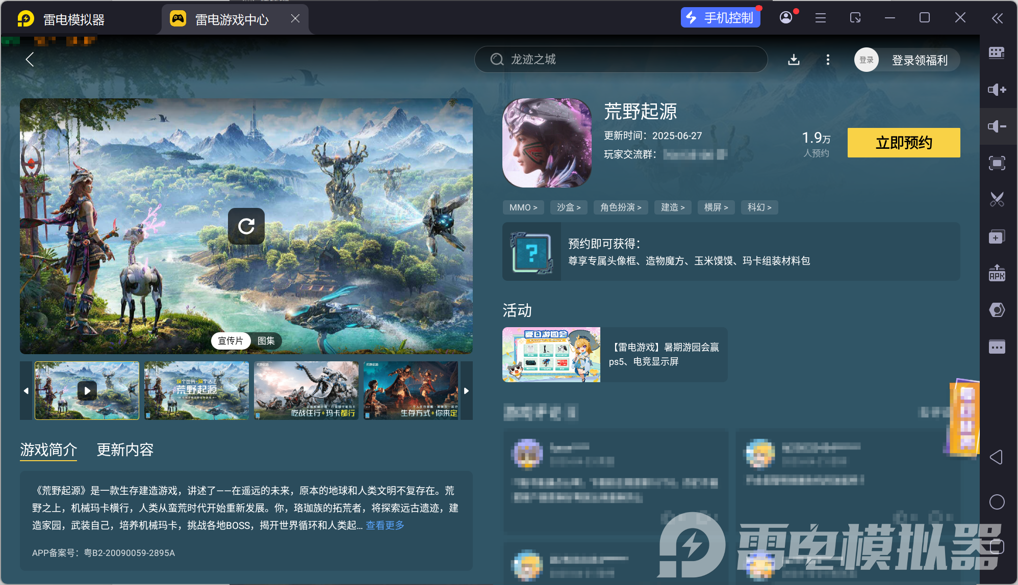Toggle screen rotation in the title bar

coord(855,18)
